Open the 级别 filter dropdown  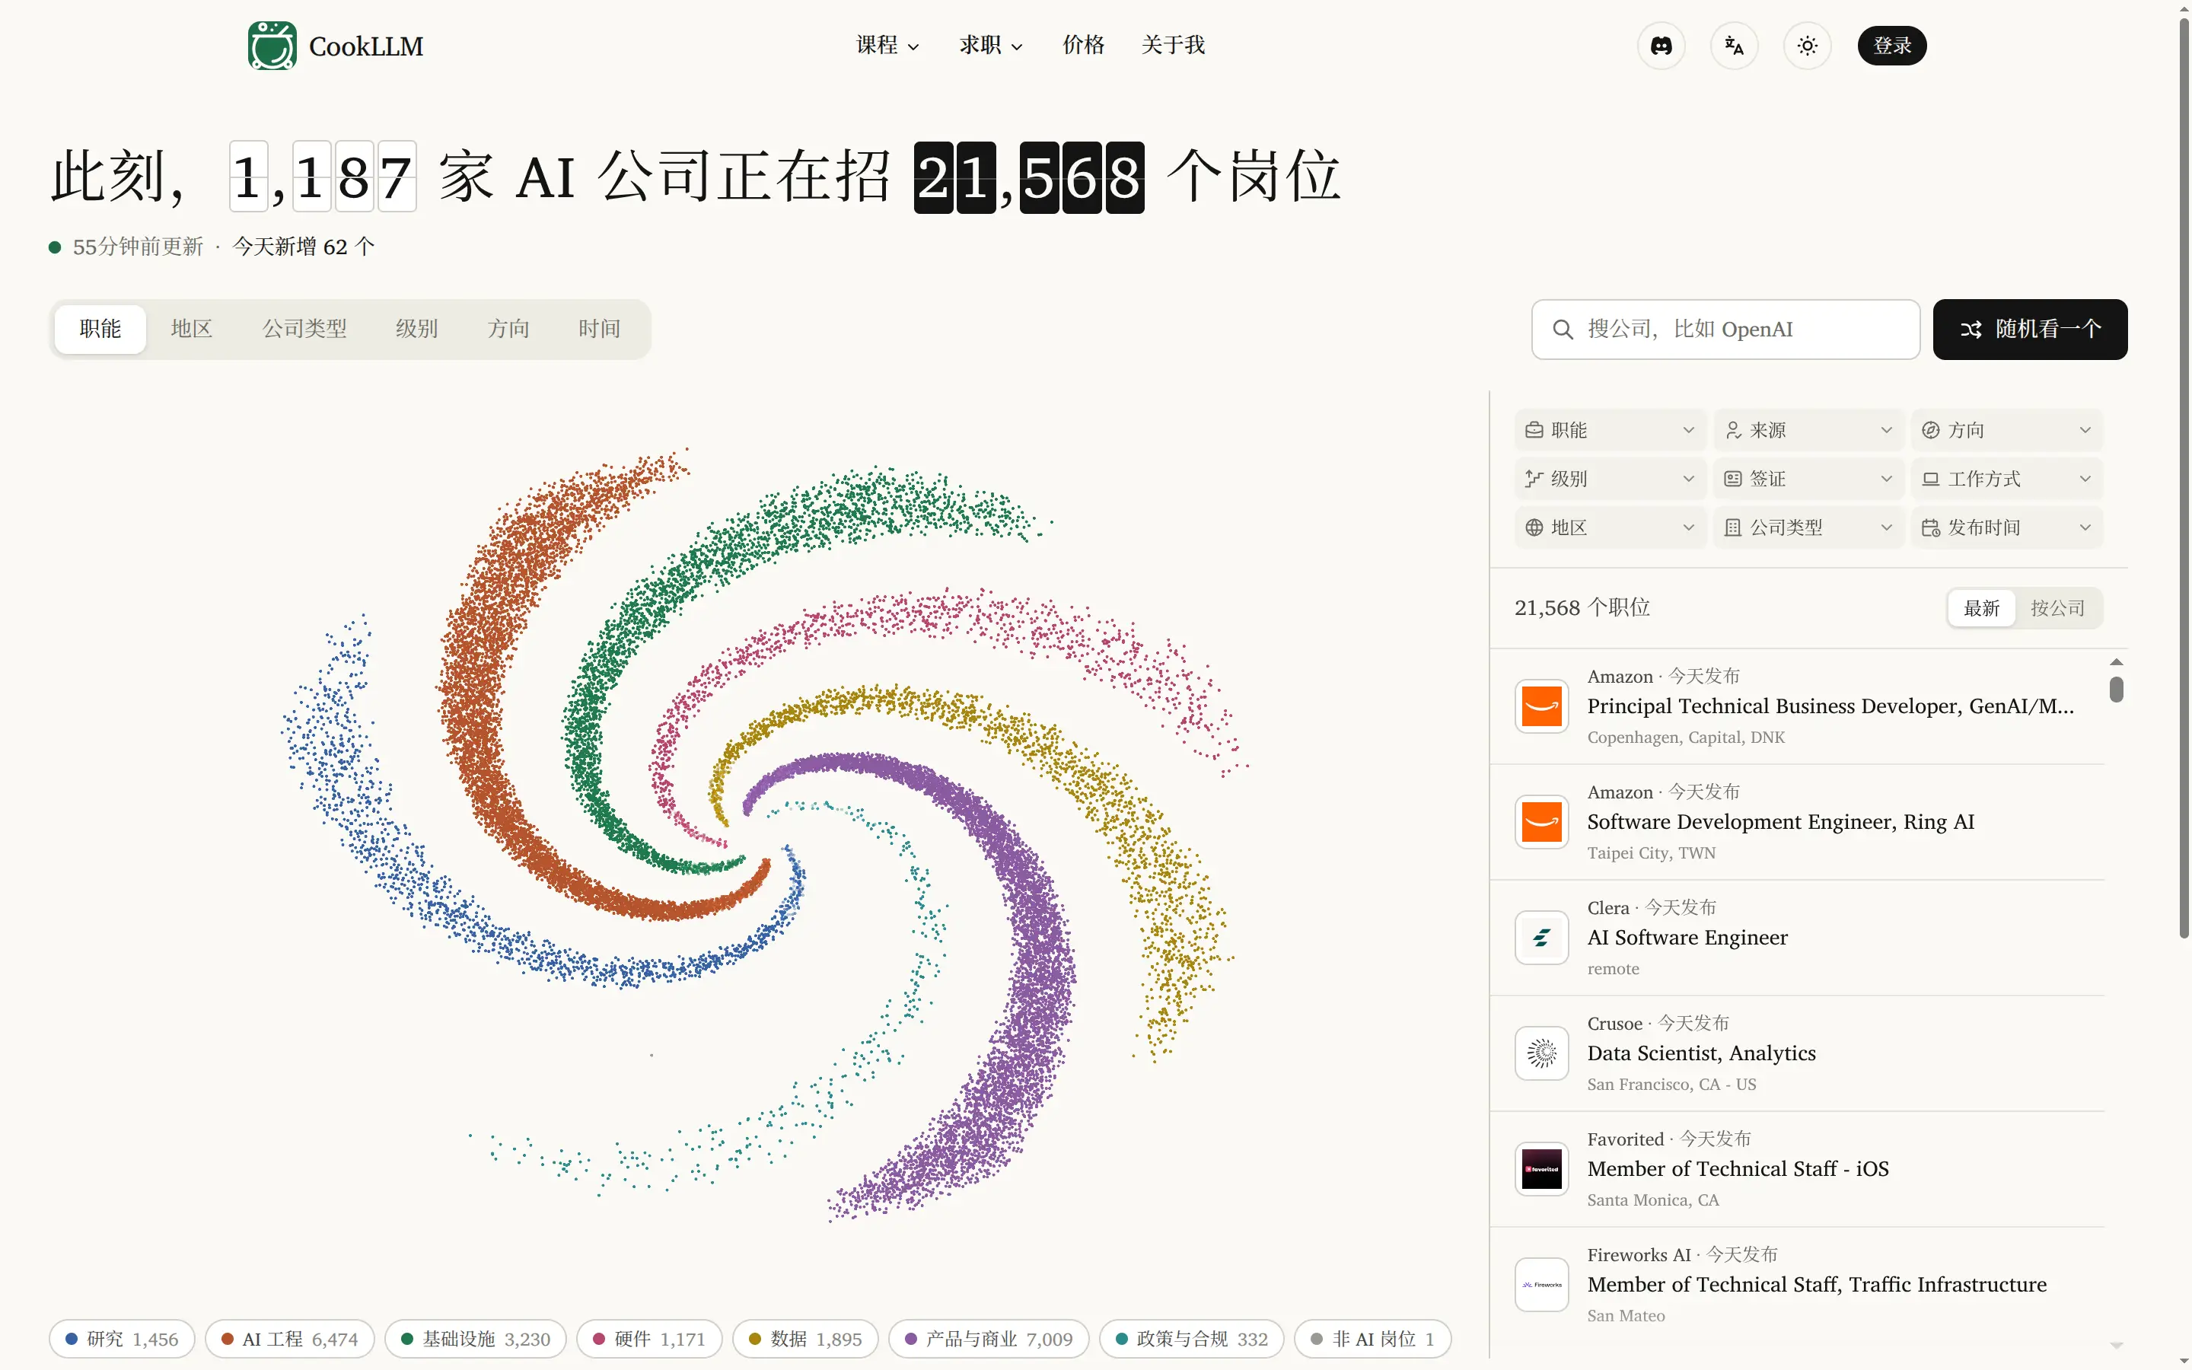click(1611, 479)
